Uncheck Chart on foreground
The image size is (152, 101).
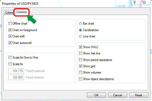pyautogui.click(x=10, y=30)
